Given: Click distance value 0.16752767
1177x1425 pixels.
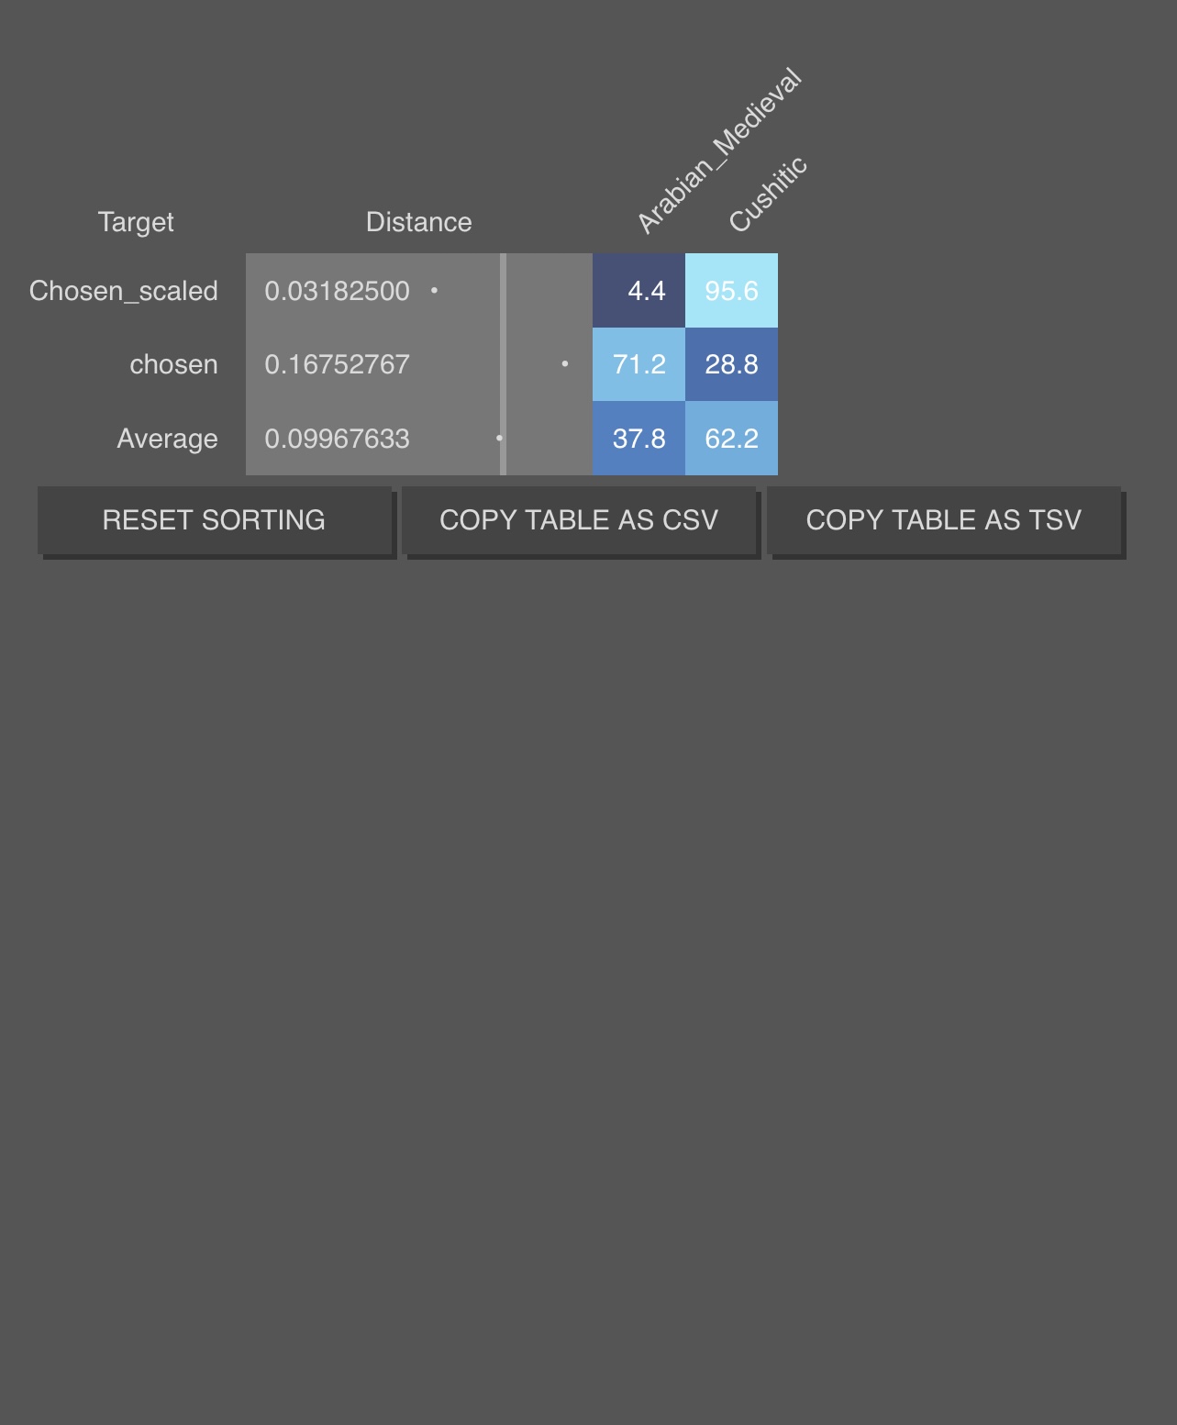Looking at the screenshot, I should tap(337, 364).
